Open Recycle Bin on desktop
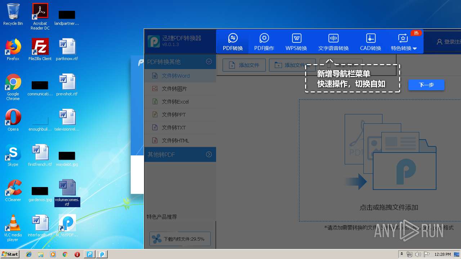The height and width of the screenshot is (259, 461). pos(13,15)
